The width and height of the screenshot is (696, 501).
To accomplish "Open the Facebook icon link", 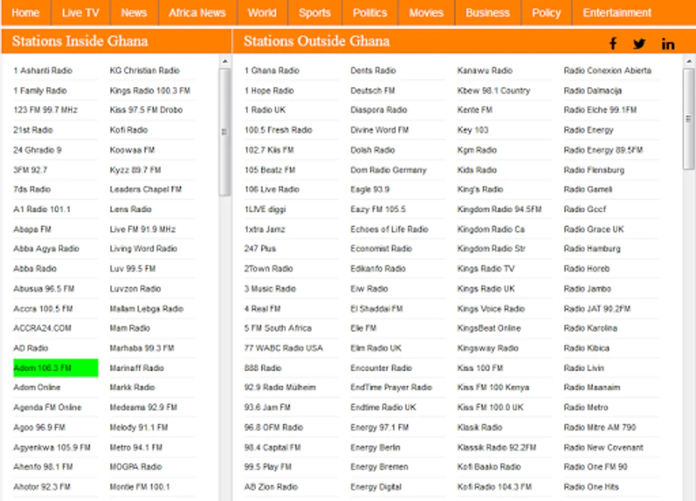I will pyautogui.click(x=613, y=43).
